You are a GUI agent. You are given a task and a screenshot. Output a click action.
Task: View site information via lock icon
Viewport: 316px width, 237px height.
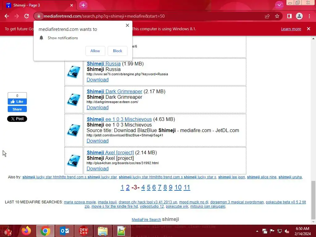[39, 16]
